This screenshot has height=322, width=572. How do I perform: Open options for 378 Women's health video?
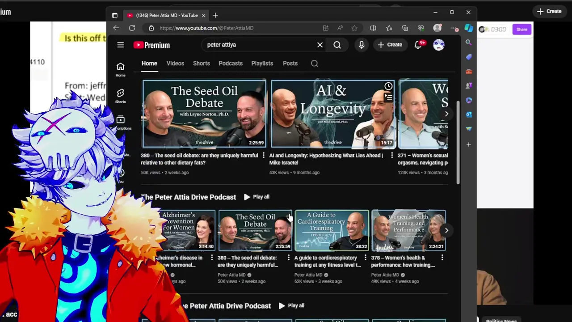(442, 258)
